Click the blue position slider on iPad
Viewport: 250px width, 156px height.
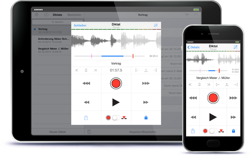(112, 56)
